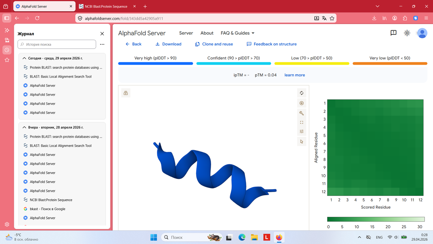Screen dimensions: 433x244
Task: Toggle the light/dark theme sun icon
Action: [407, 33]
